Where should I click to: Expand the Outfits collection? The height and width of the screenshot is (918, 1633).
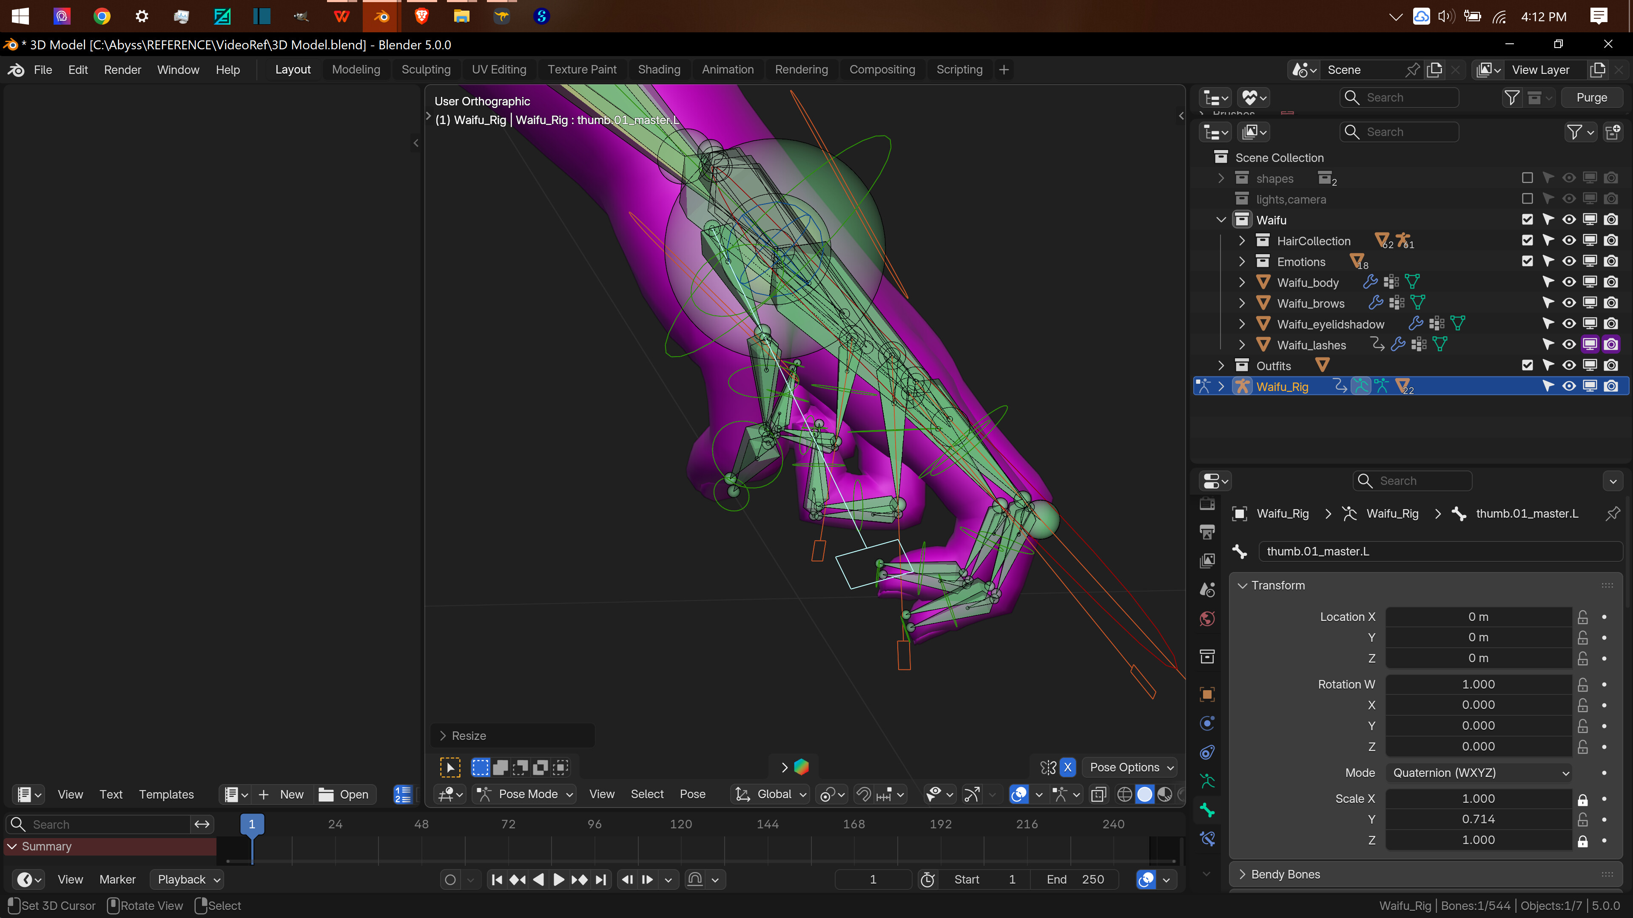(1221, 366)
